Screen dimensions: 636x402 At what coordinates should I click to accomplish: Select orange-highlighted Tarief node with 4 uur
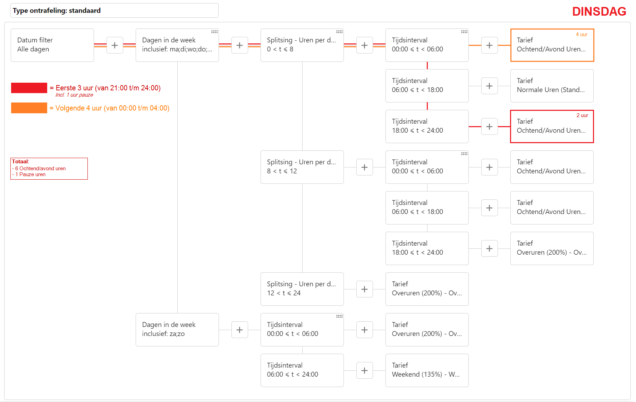click(x=552, y=45)
